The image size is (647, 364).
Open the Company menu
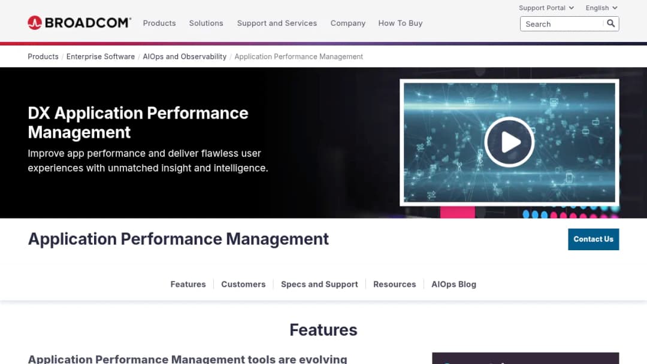348,23
